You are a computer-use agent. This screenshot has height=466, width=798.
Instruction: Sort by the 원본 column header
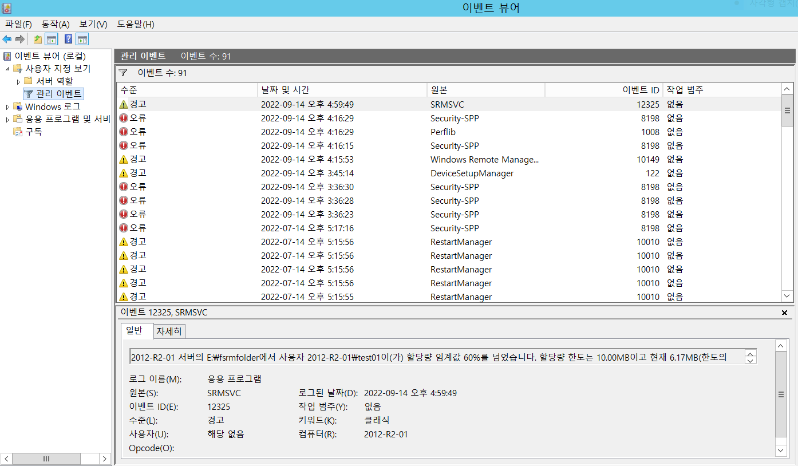click(x=486, y=90)
